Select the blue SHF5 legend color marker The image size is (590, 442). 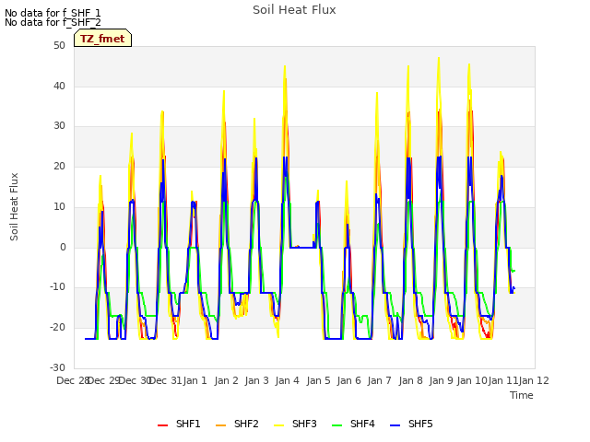395,425
